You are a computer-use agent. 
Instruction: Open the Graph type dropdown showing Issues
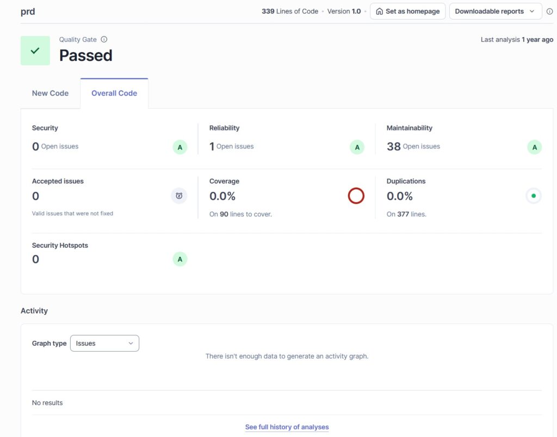(104, 343)
